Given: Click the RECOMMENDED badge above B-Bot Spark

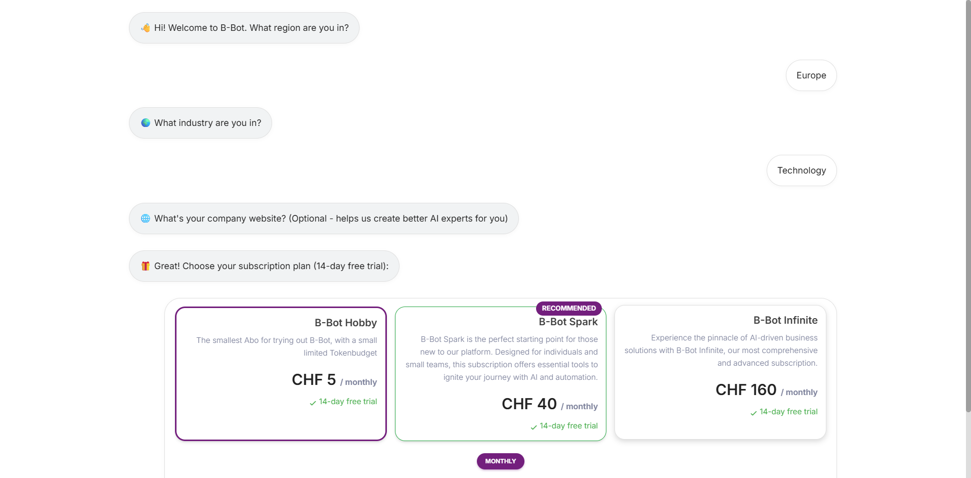Looking at the screenshot, I should point(568,308).
